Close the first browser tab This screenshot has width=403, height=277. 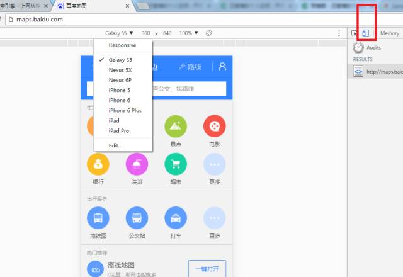click(x=46, y=6)
